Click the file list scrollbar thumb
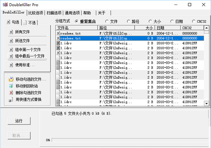The width and height of the screenshot is (211, 148). 206,32
